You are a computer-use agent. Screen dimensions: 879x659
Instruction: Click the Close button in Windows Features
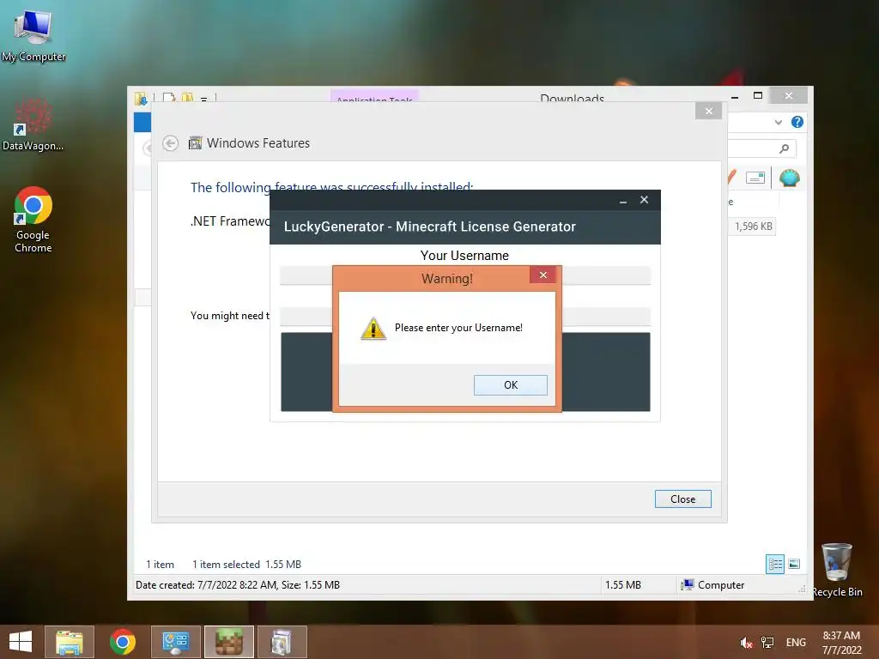(682, 499)
